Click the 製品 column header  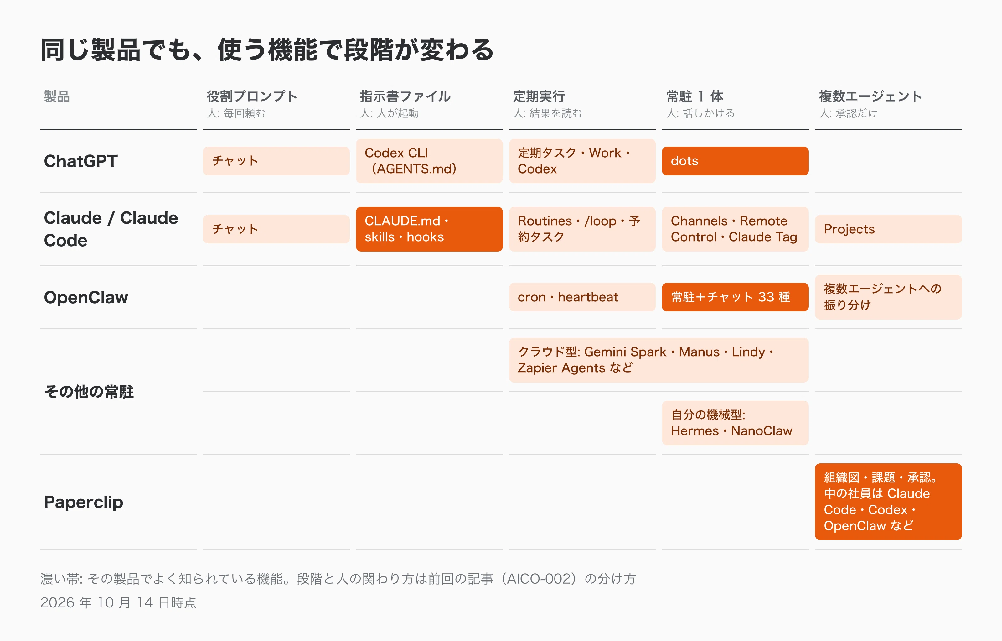[x=57, y=96]
